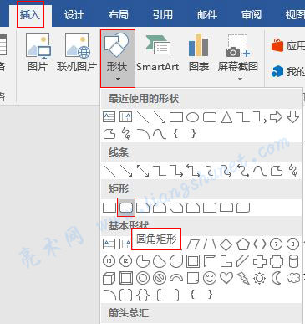Expand the 形状 shapes dropdown
The image size is (305, 324).
(x=118, y=58)
